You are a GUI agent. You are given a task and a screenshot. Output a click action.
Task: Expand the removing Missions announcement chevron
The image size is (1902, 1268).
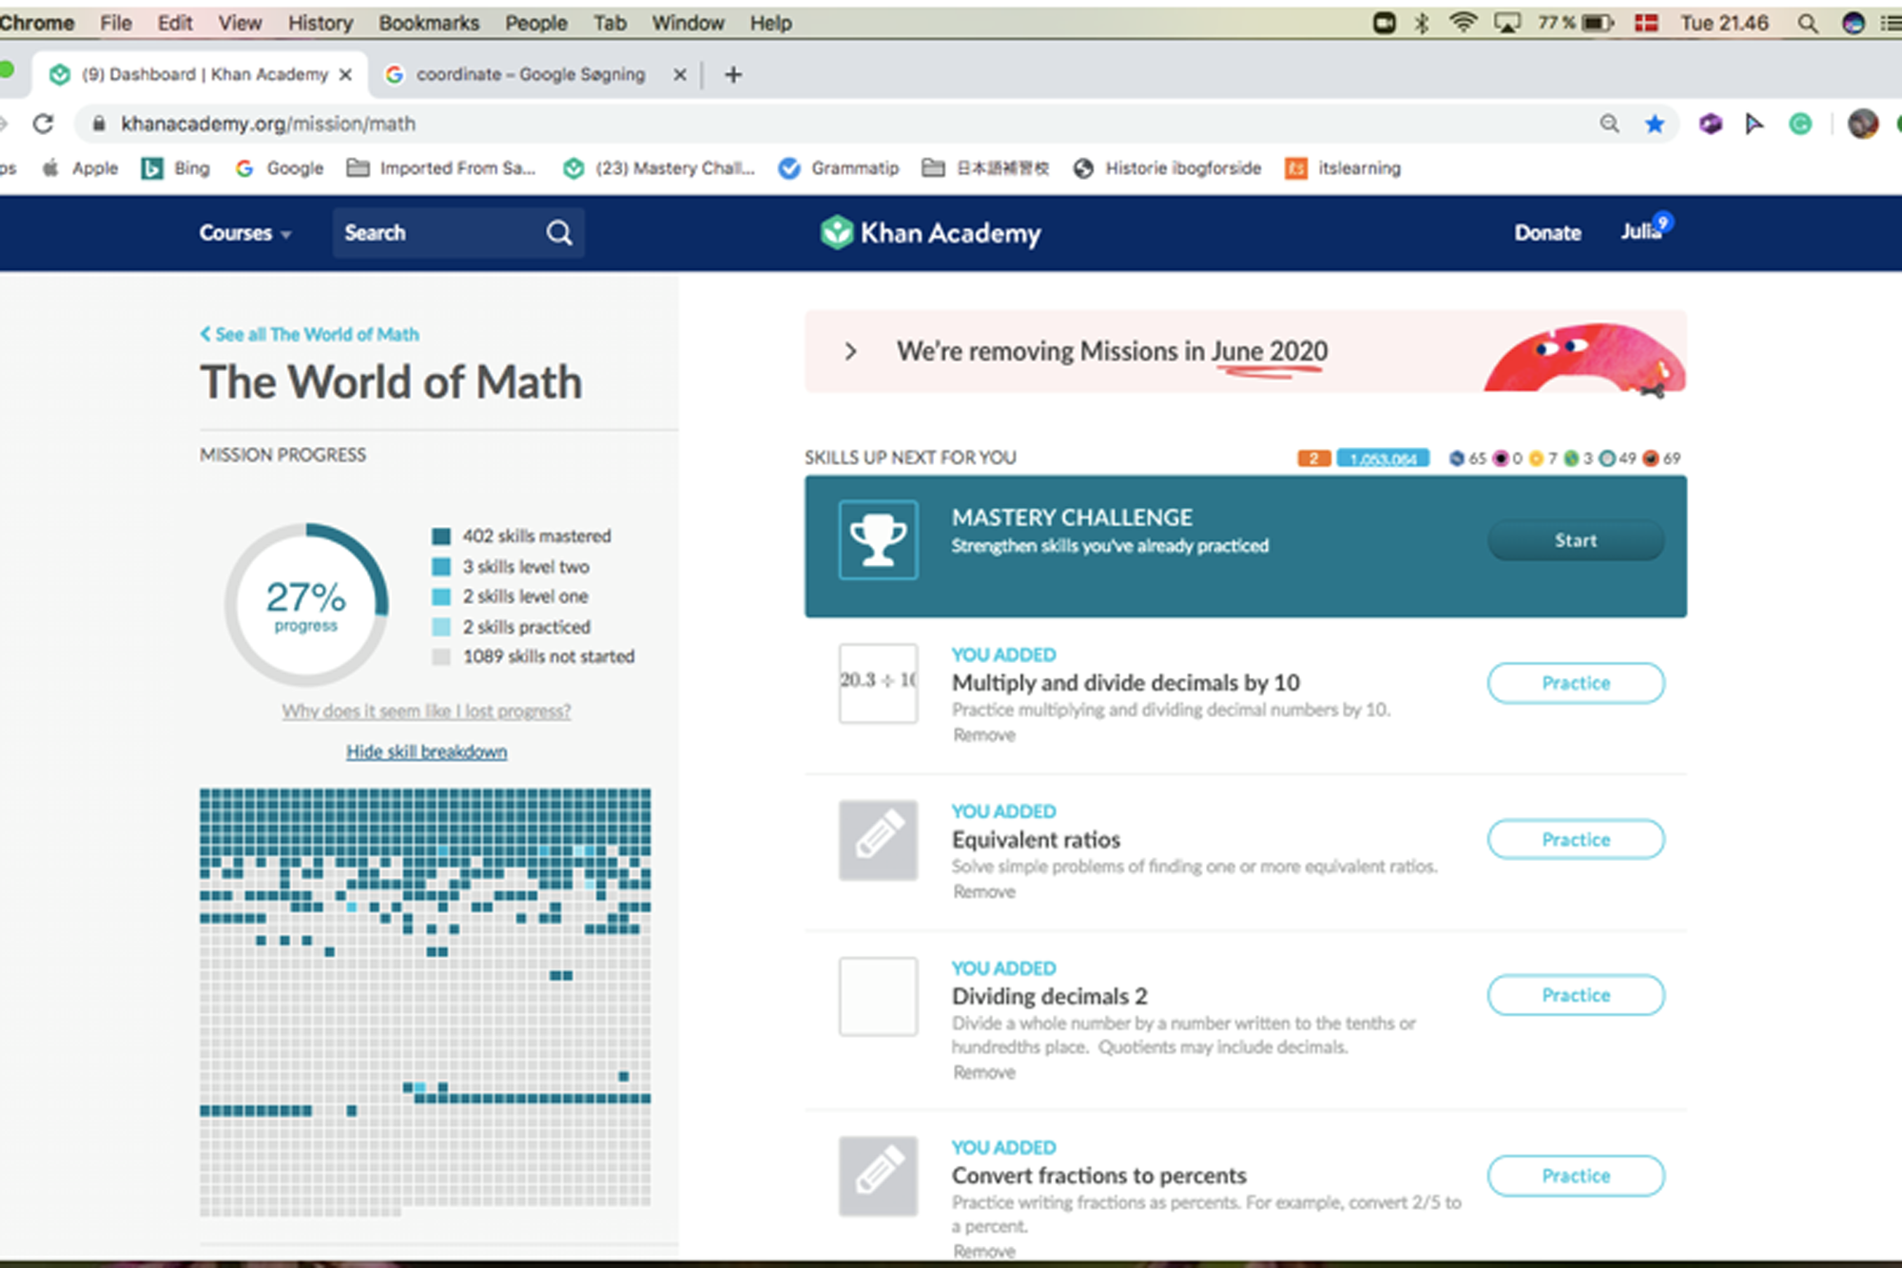(850, 351)
